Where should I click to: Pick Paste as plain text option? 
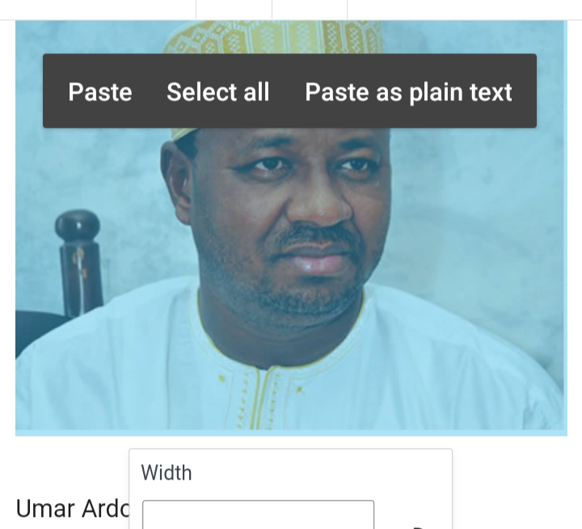coord(409,91)
